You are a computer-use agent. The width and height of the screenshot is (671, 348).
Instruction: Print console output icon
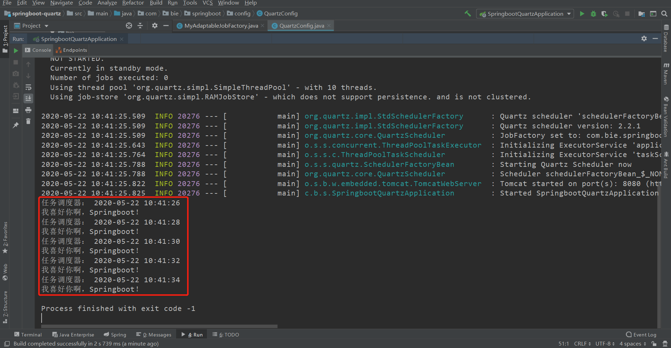tap(28, 110)
